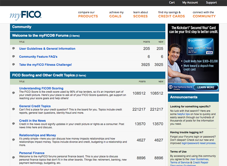Click speech bubble icon beside Fitness Challenge
This screenshot has width=227, height=166.
tap(13, 64)
